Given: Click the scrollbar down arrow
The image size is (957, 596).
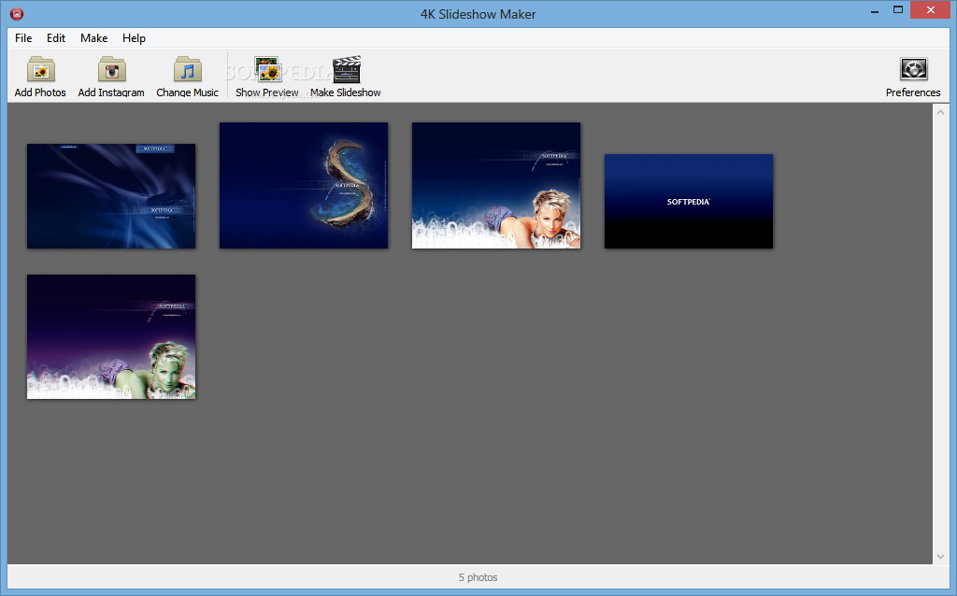Looking at the screenshot, I should pyautogui.click(x=940, y=557).
